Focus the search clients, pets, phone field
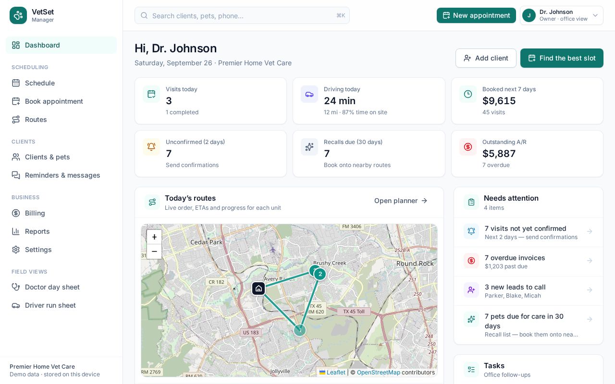This screenshot has width=615, height=384. click(x=242, y=15)
